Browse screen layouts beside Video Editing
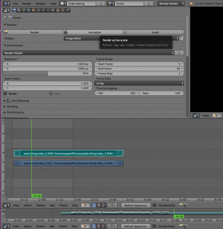 point(63,3)
